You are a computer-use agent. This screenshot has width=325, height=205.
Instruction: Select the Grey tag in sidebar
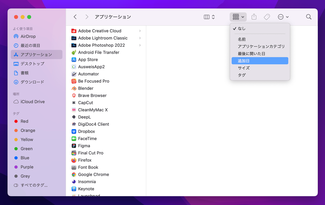tap(37, 176)
